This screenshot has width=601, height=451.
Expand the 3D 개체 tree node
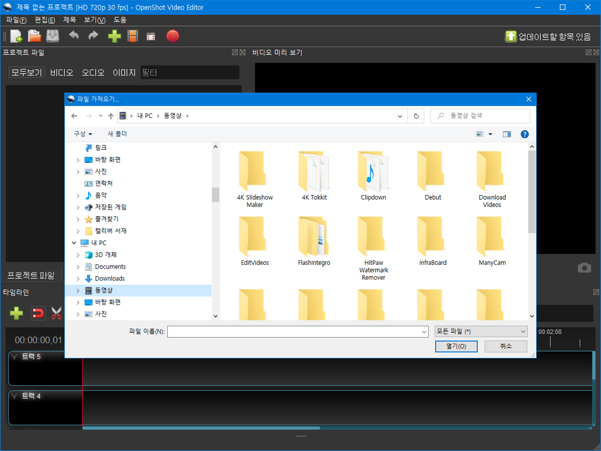78,255
